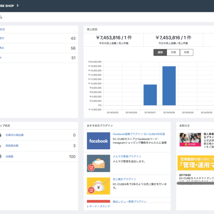The height and width of the screenshot is (214, 214).
Task: Click the 2019/03/26 axis date label
Action: click(x=131, y=113)
